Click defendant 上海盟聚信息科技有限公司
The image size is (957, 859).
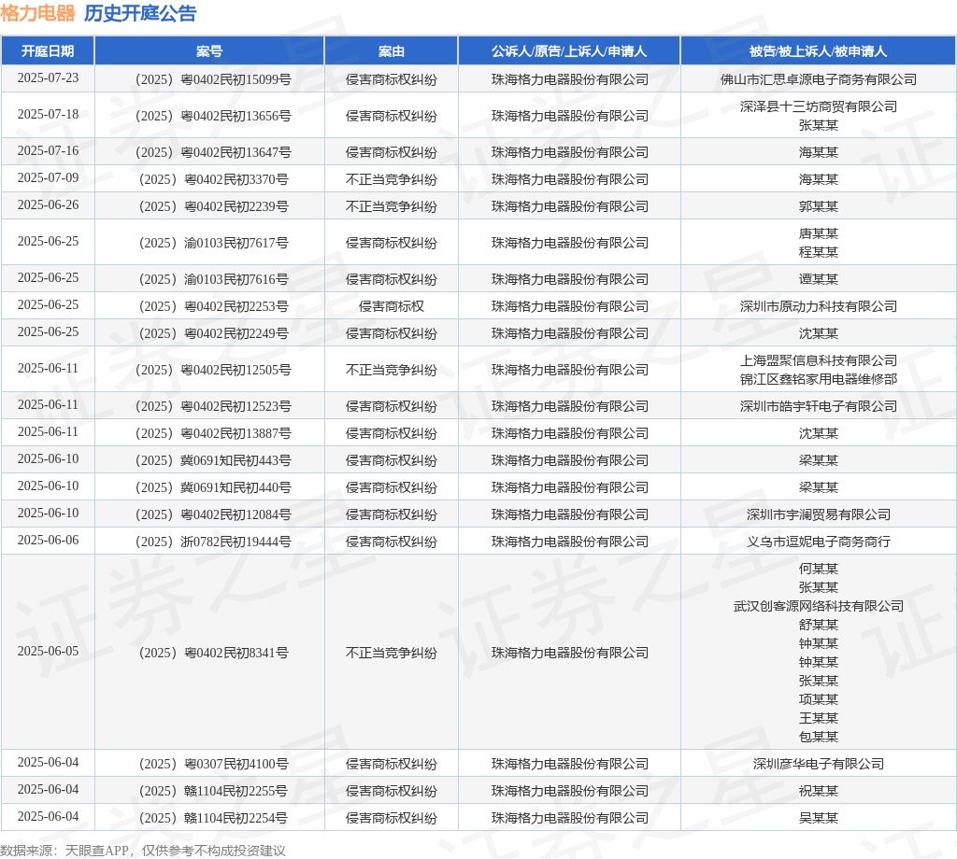click(819, 361)
